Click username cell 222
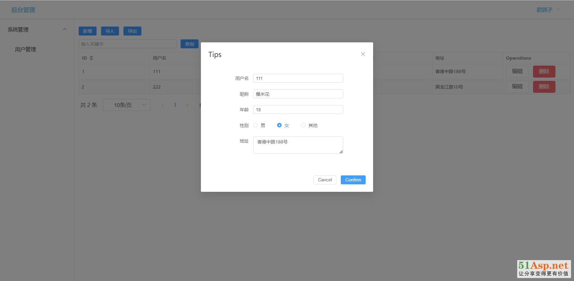Image resolution: width=574 pixels, height=281 pixels. point(157,87)
